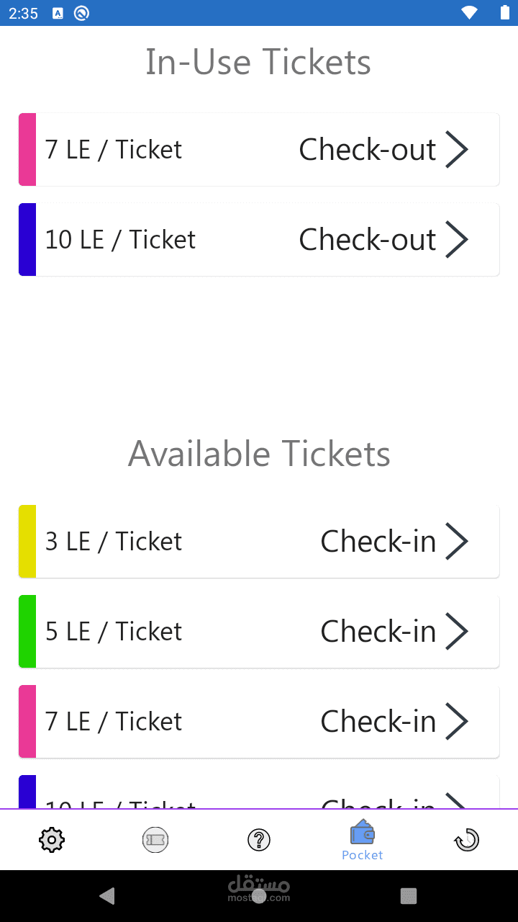Click the yellow color bar on 3 LE ticket

(27, 542)
